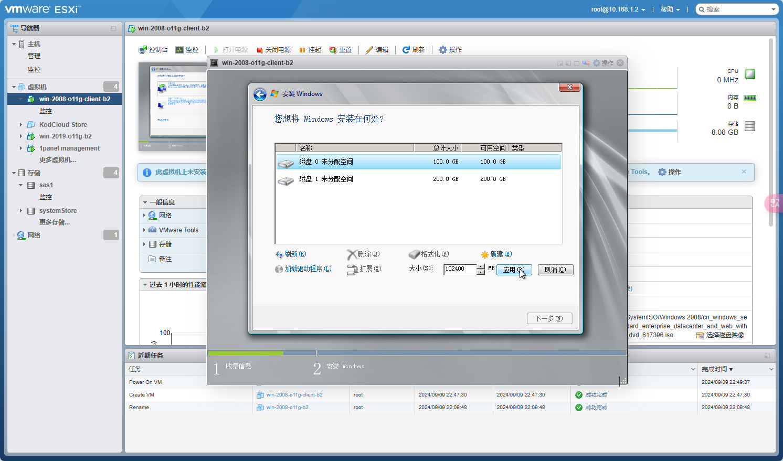Open 编辑 edit settings pencil button
The image size is (783, 461).
point(377,50)
